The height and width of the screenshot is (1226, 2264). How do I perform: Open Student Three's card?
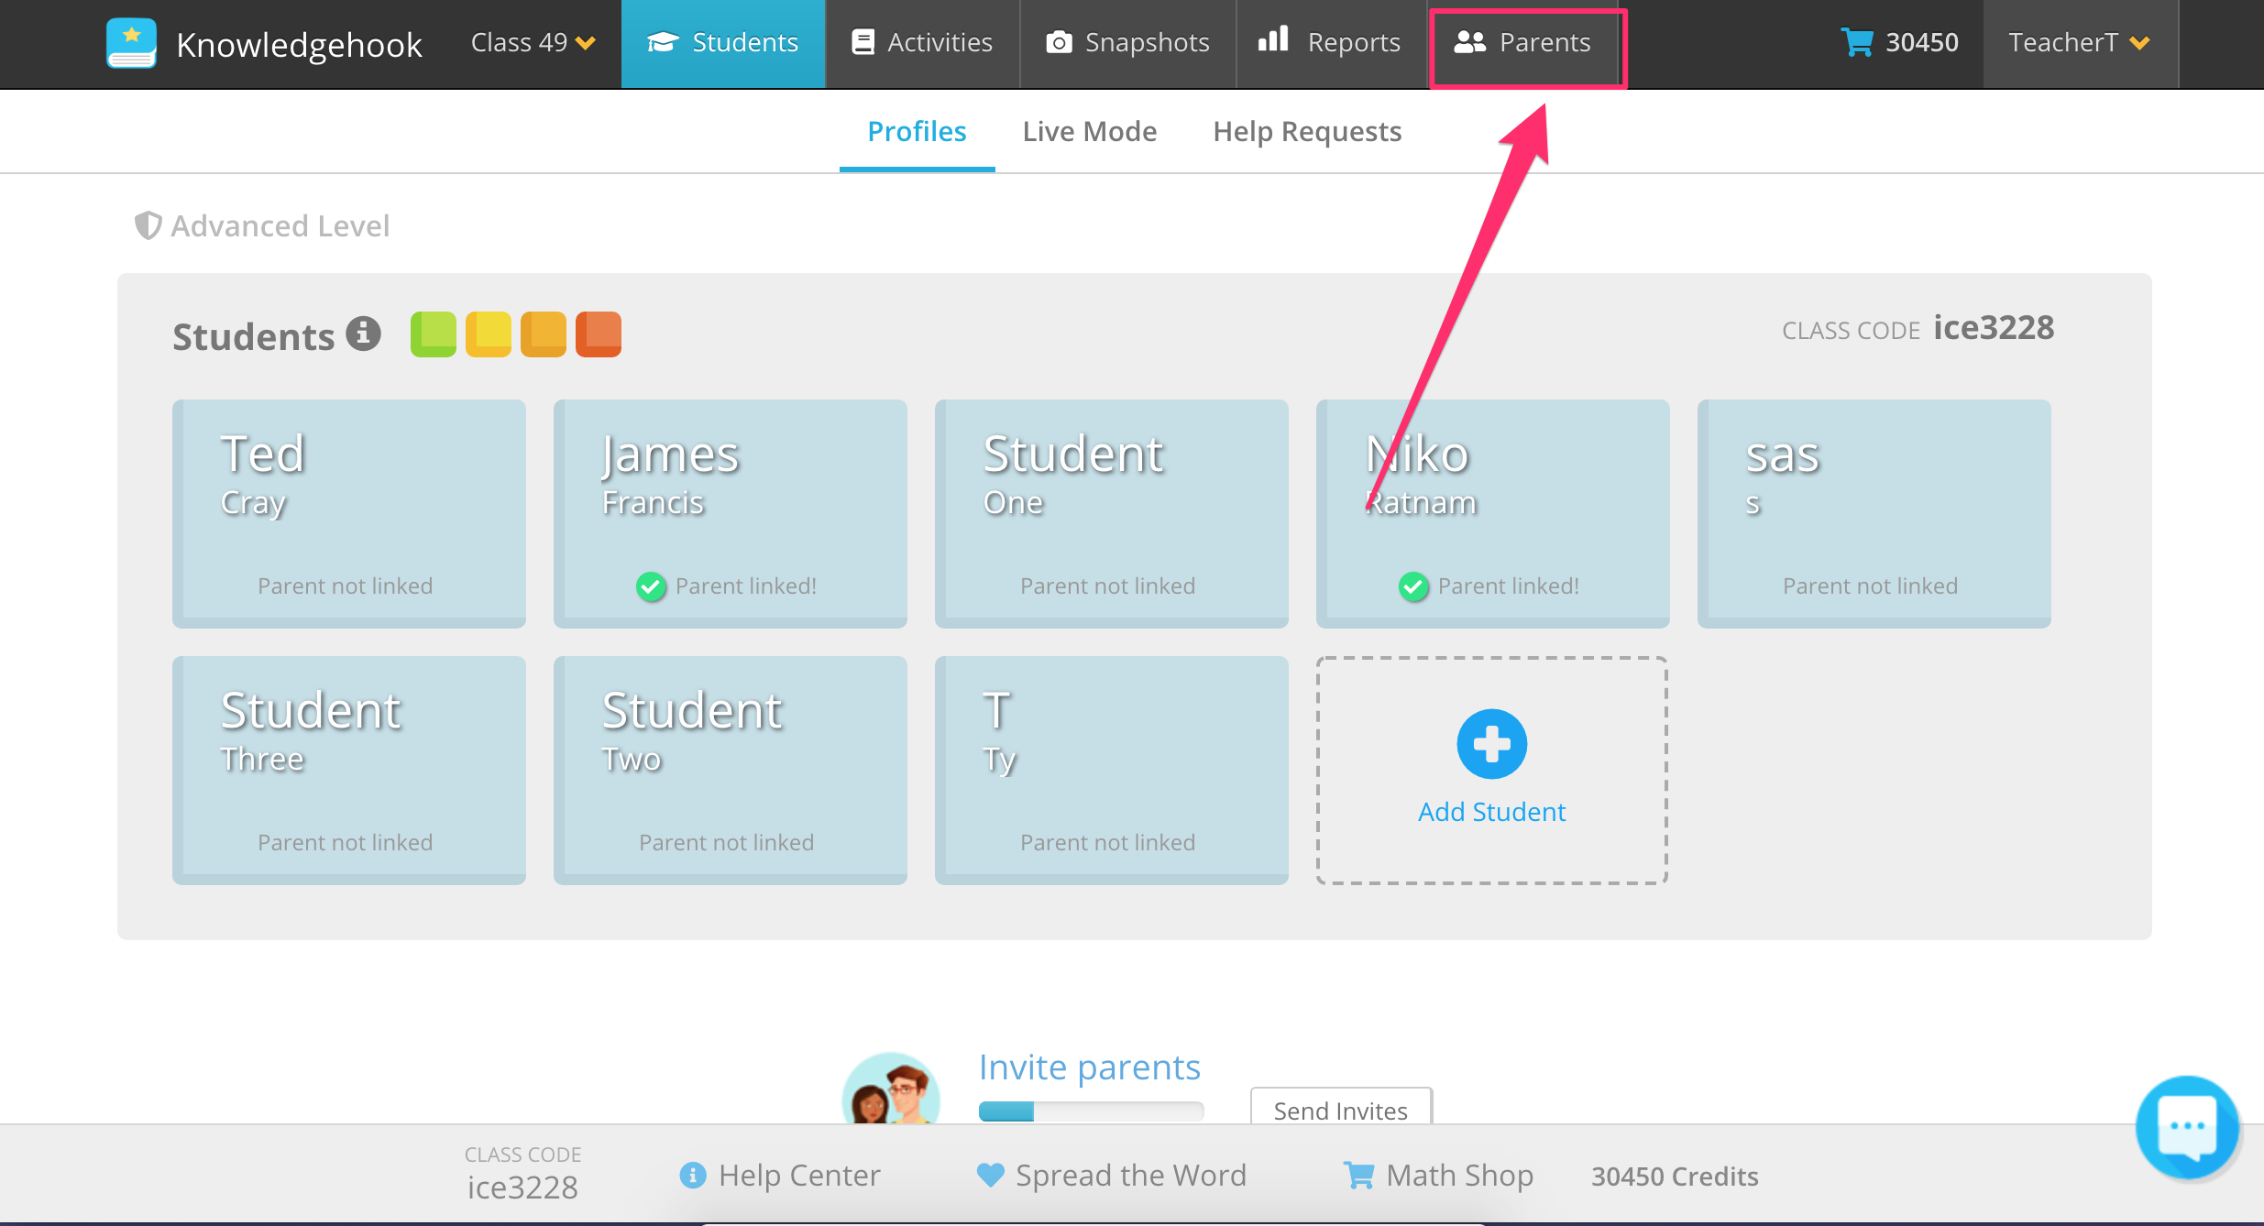[x=349, y=770]
